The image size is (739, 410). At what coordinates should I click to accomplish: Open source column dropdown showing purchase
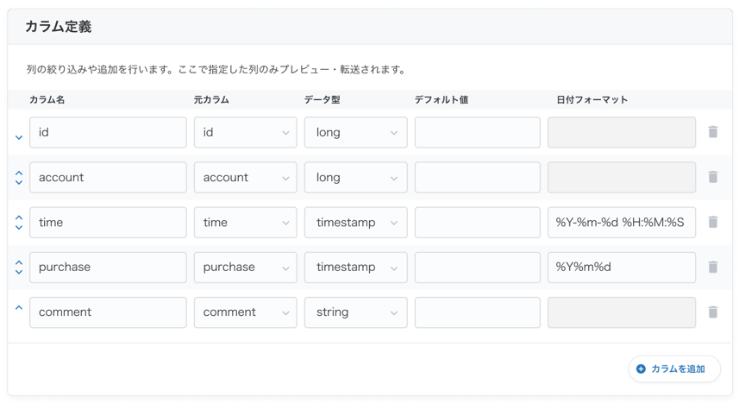(246, 268)
